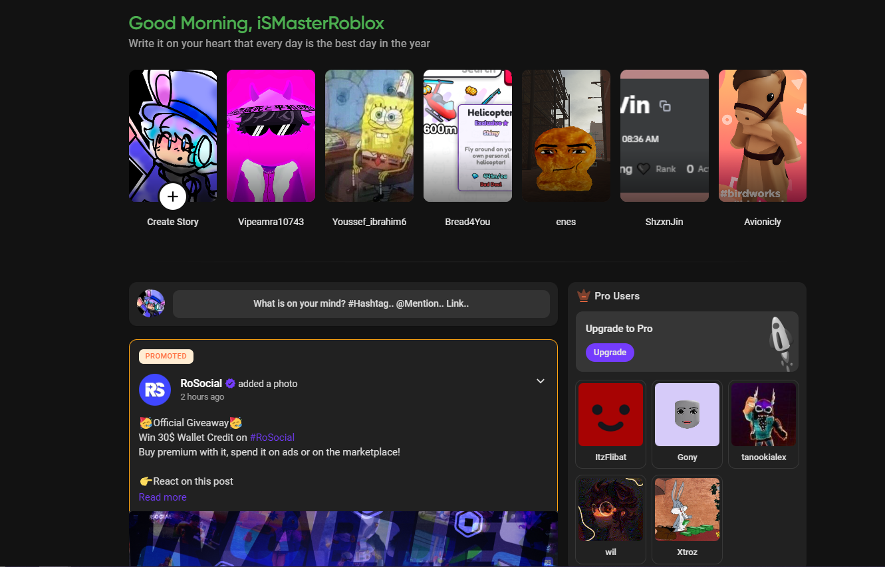Click the Upgrade button
Viewport: 885px width, 567px height.
[610, 353]
